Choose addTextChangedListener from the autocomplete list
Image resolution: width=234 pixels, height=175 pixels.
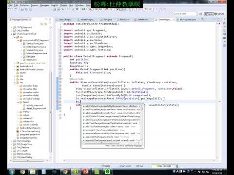pos(112,123)
